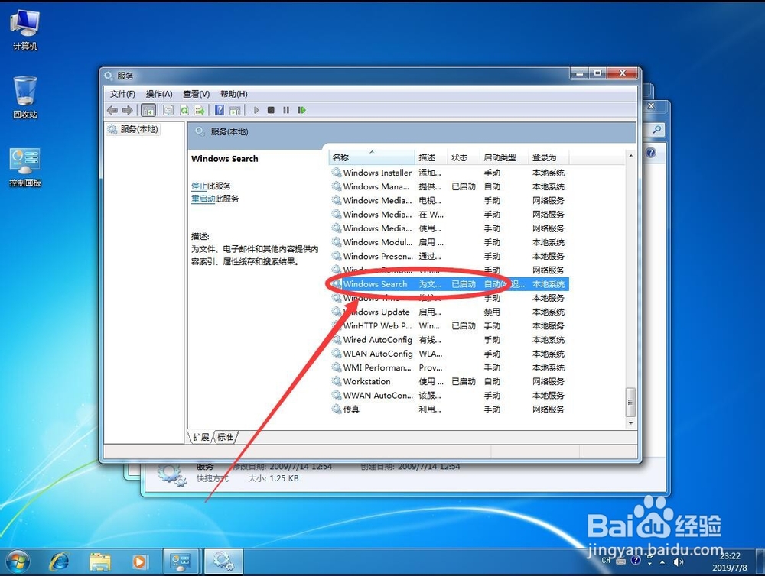Viewport: 765px width, 576px height.
Task: Click the Export List toolbar icon
Action: click(201, 110)
